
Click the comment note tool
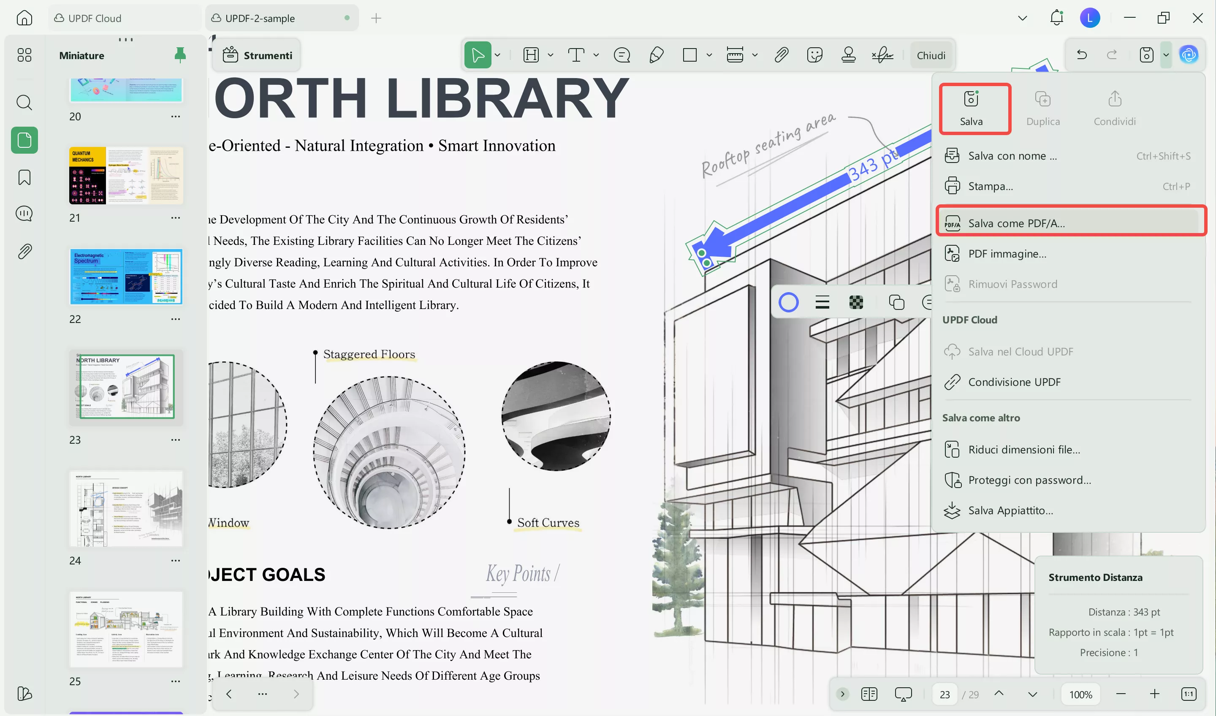tap(622, 55)
